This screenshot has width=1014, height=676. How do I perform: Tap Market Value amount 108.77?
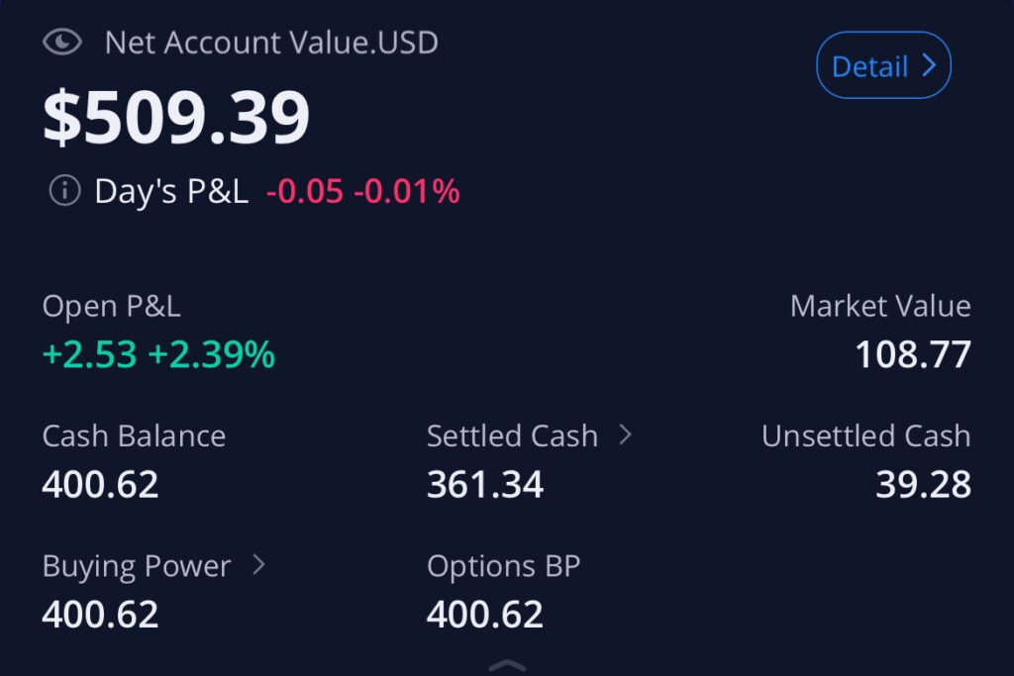(913, 354)
